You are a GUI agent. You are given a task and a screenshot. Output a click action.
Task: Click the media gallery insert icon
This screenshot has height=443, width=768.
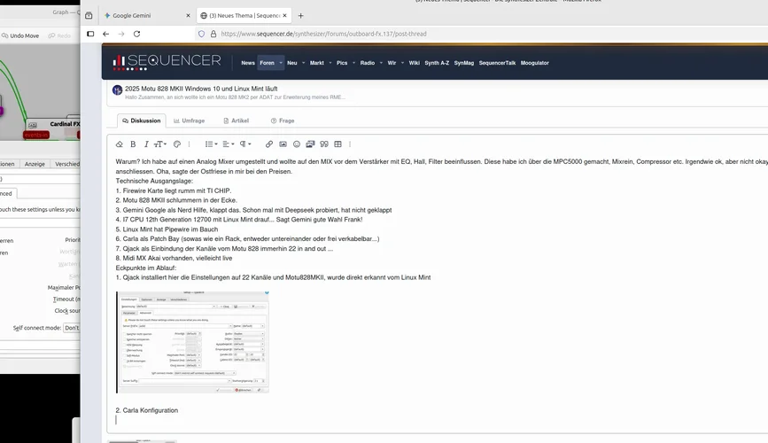pyautogui.click(x=310, y=144)
